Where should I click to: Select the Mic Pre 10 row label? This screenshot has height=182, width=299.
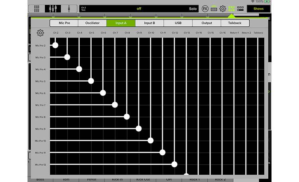coord(40,141)
